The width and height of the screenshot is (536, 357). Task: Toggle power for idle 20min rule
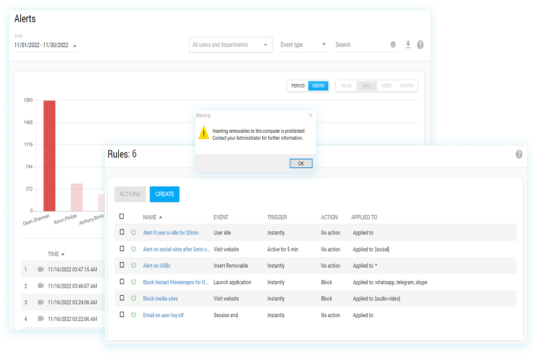134,232
